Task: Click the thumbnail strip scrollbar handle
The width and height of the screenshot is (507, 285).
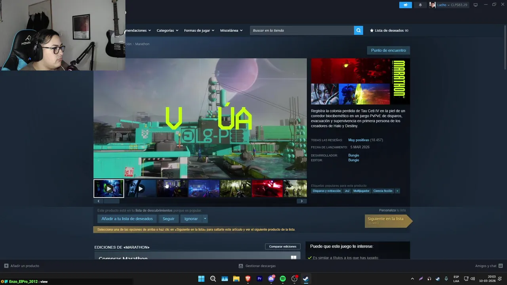Action: [112, 201]
